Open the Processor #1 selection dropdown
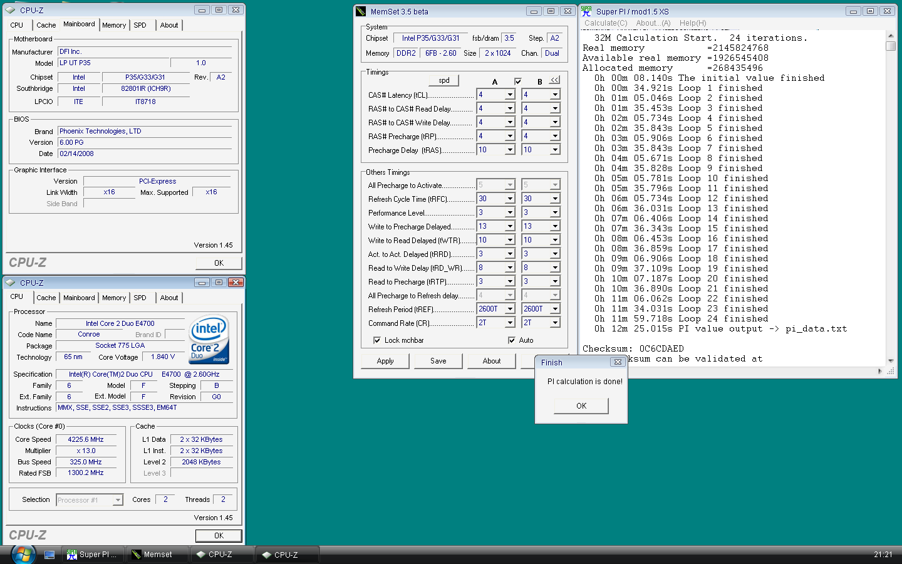The width and height of the screenshot is (902, 564). tap(118, 500)
